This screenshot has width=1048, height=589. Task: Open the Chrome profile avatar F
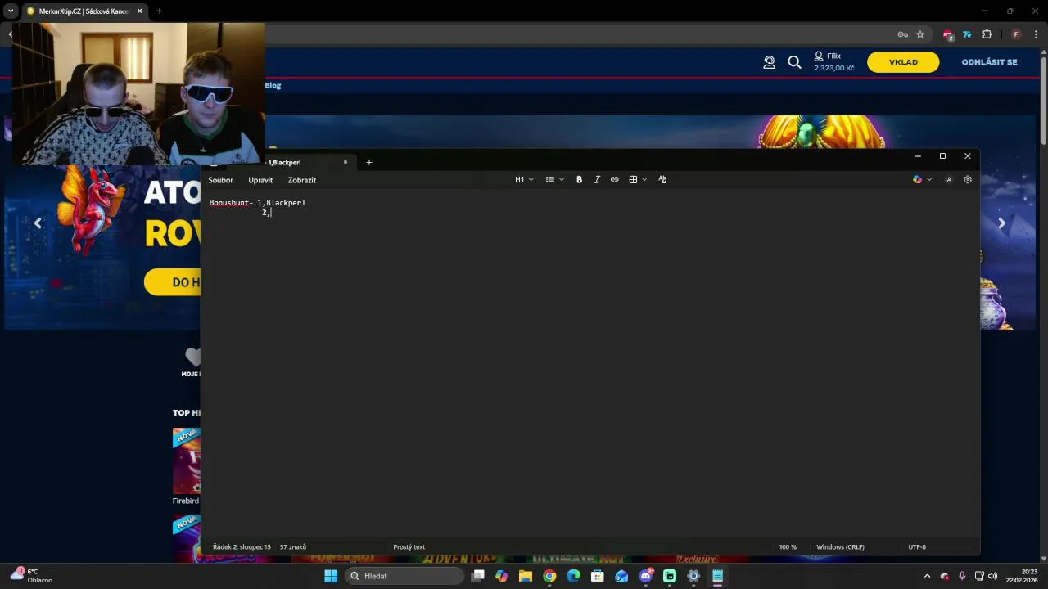point(1016,34)
